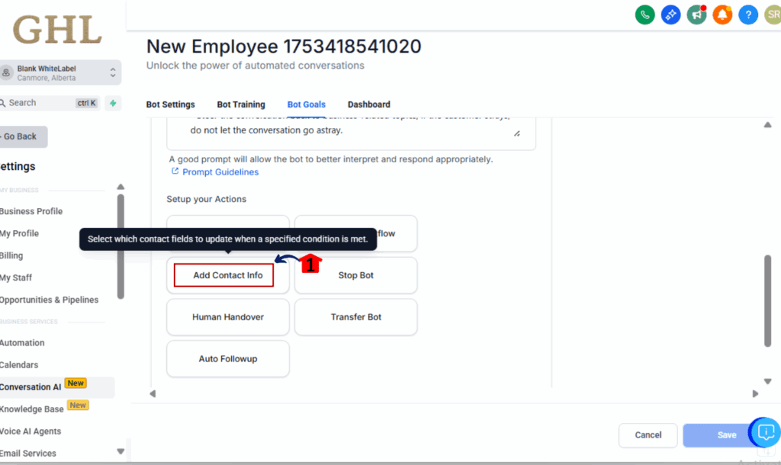Click the blue help question mark icon
The height and width of the screenshot is (465, 781).
pos(748,15)
